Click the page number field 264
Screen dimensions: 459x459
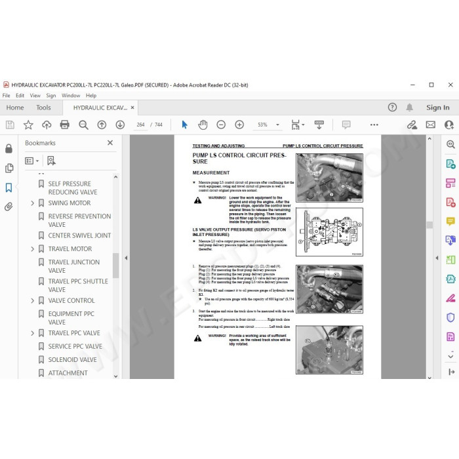coord(140,125)
